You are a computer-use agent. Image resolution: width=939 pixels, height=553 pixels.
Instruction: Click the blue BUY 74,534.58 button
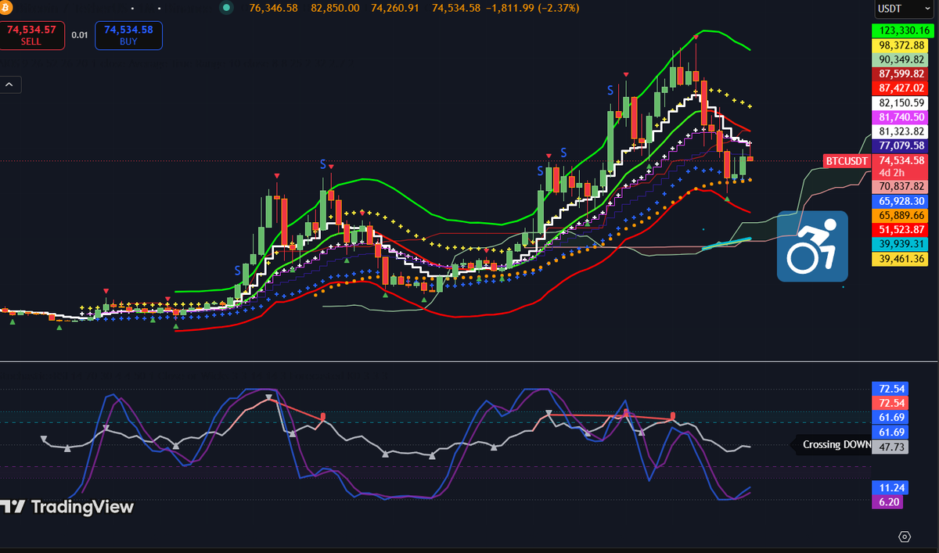[x=128, y=35]
